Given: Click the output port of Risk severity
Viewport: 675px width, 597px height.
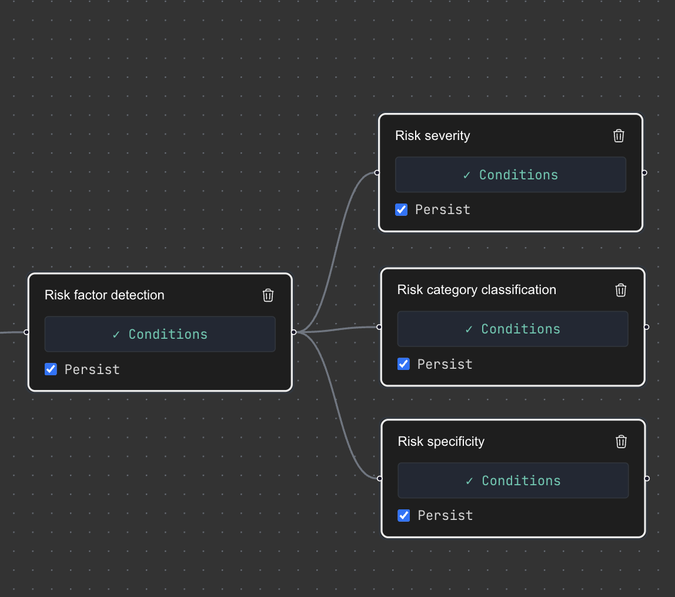Looking at the screenshot, I should coord(644,173).
